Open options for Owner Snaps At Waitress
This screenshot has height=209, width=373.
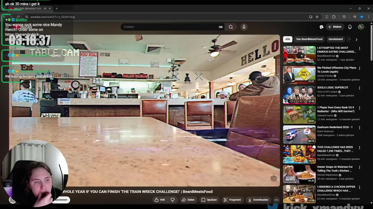360,167
